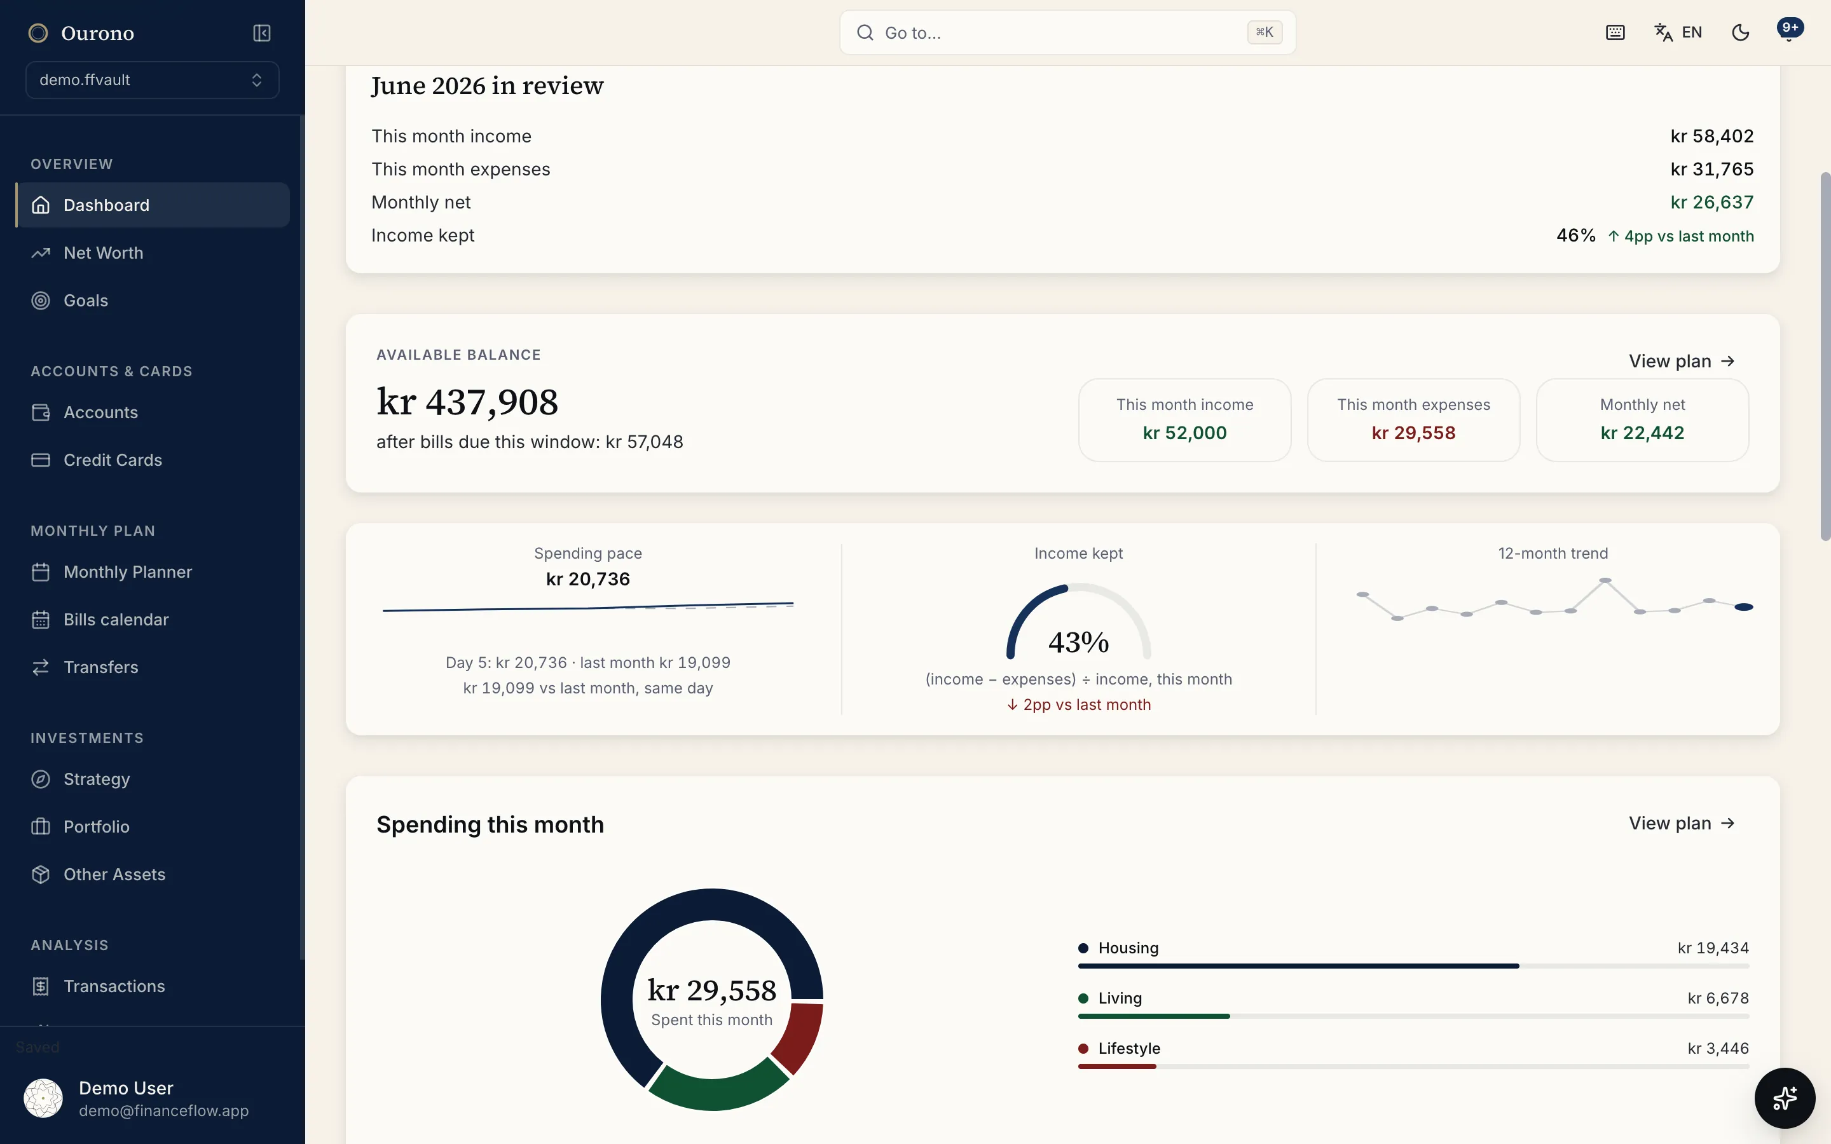
Task: Click the search magnifier icon
Action: pyautogui.click(x=865, y=32)
